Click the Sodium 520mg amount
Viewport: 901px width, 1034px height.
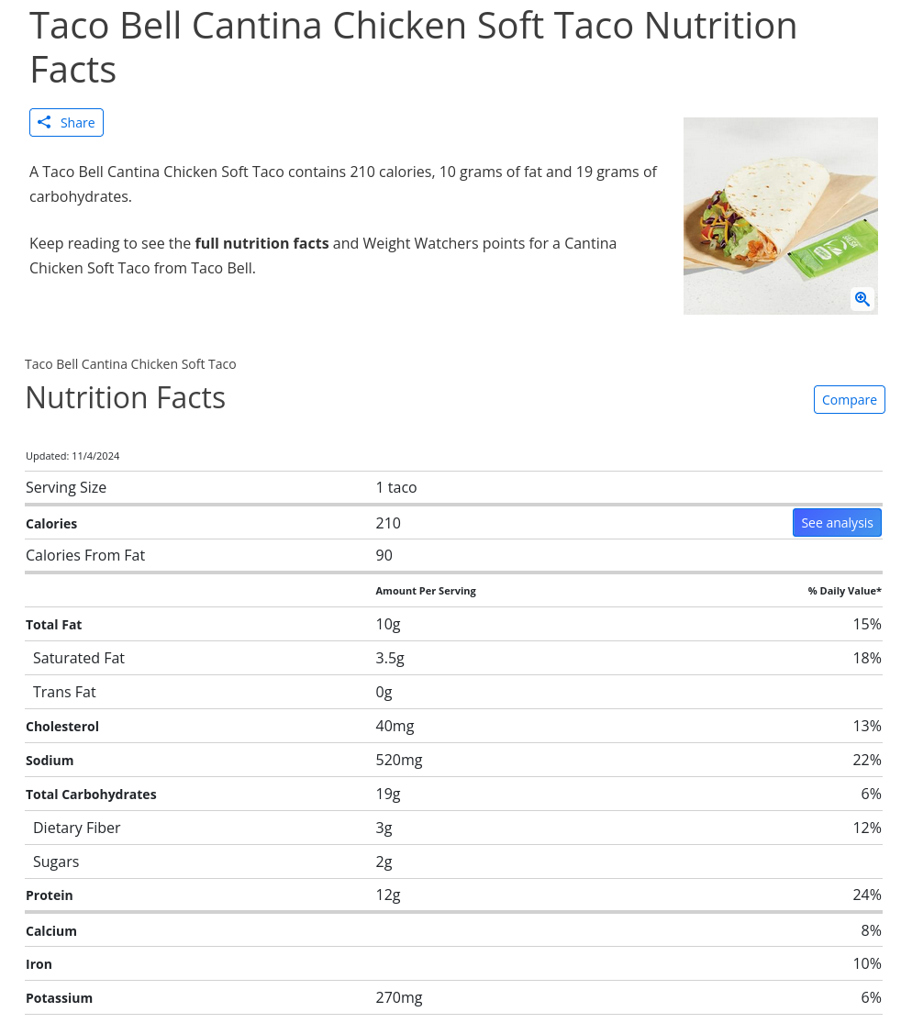(x=399, y=760)
